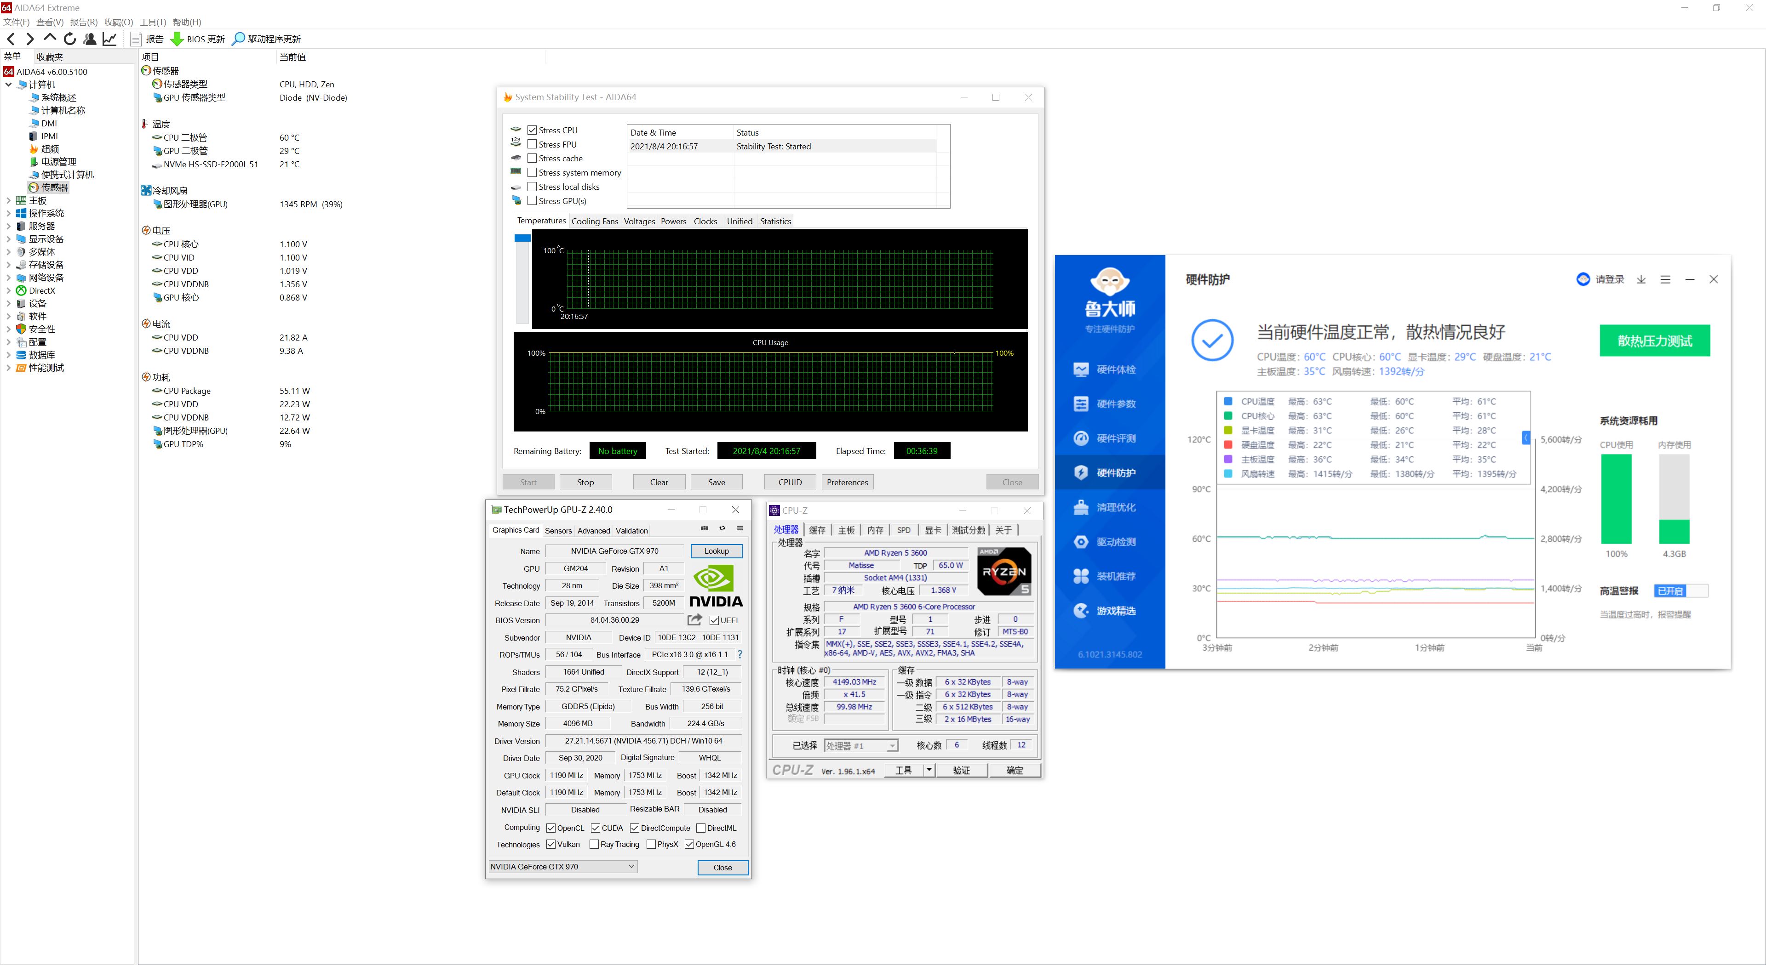
Task: Toggle the UEFI checkbox in GPU-Z
Action: (714, 620)
